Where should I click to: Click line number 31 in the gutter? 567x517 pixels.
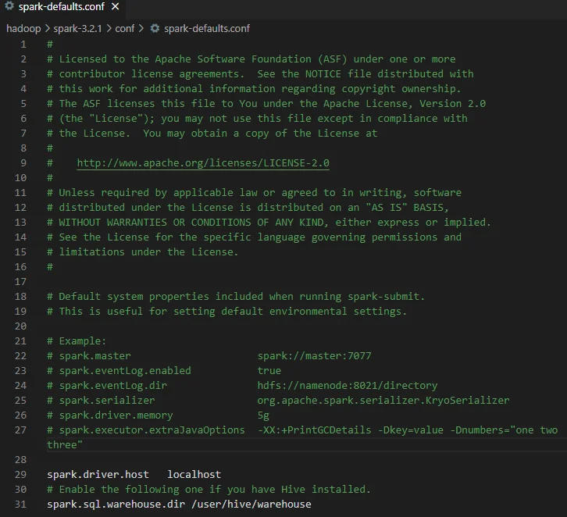click(x=20, y=504)
